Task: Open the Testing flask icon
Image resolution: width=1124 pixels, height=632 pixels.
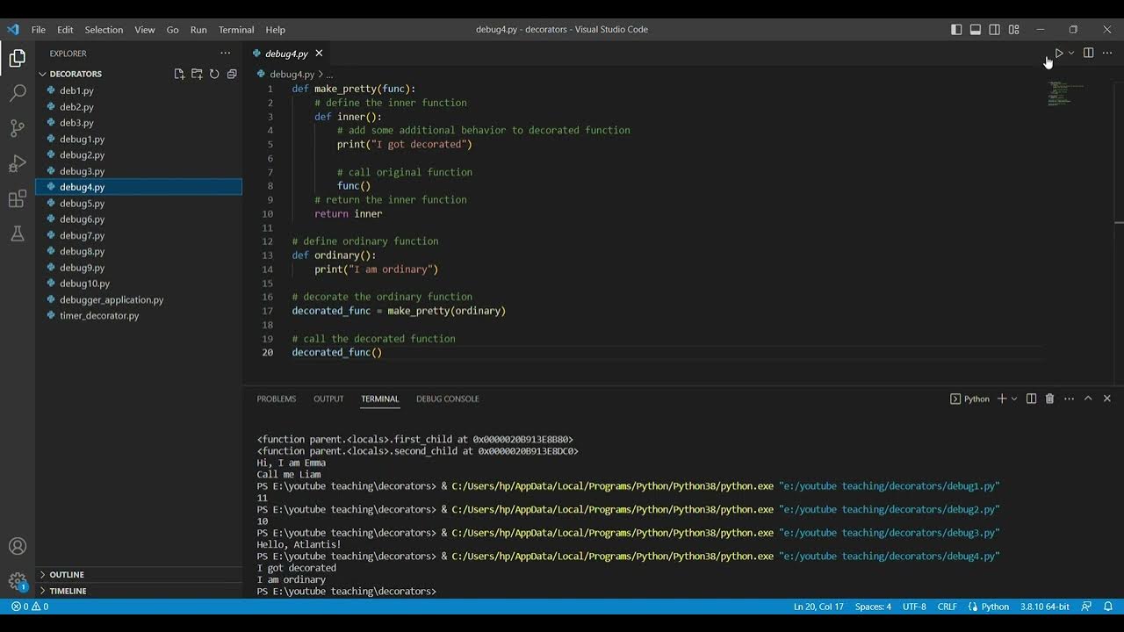Action: coord(18,233)
